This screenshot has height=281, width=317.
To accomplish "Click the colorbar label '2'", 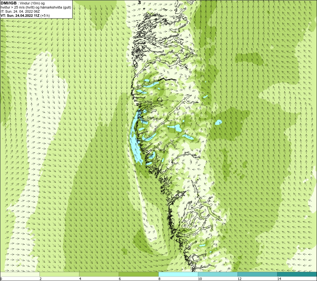I will (x=41, y=279).
